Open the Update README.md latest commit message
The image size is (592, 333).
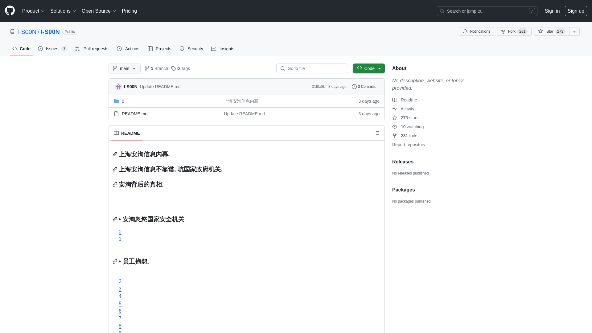[160, 87]
